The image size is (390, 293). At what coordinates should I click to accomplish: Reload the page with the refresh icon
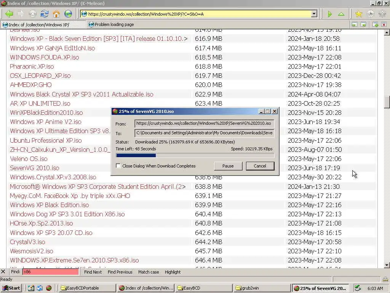pyautogui.click(x=45, y=14)
